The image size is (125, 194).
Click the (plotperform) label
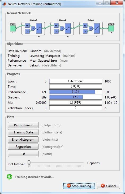coord(51,125)
